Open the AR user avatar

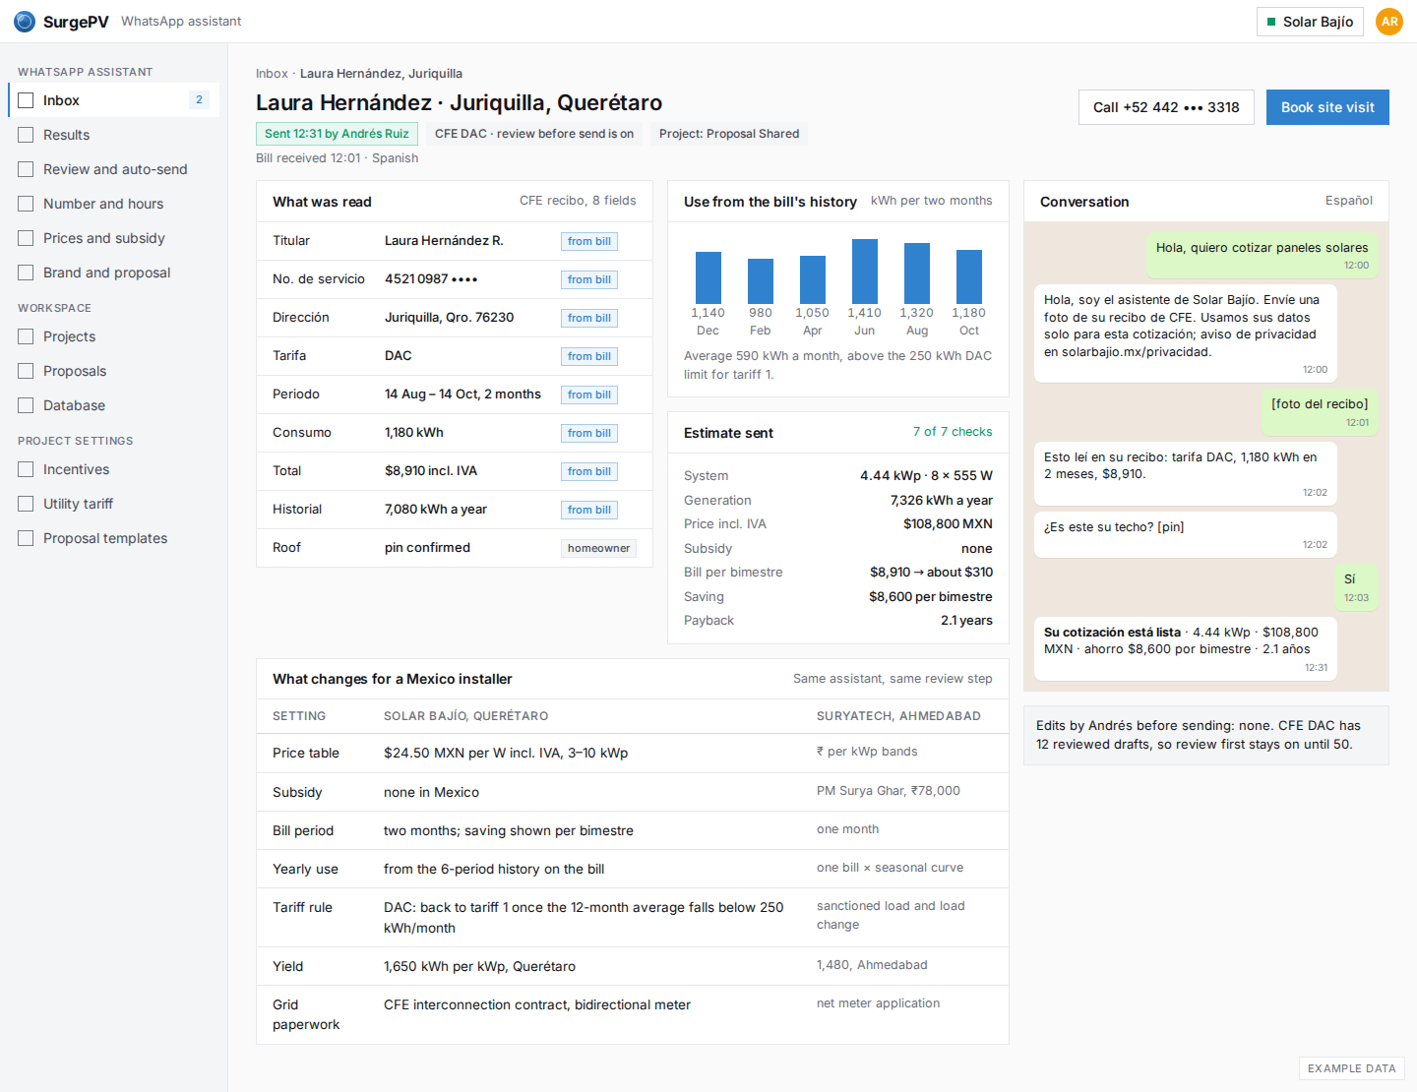pyautogui.click(x=1389, y=22)
